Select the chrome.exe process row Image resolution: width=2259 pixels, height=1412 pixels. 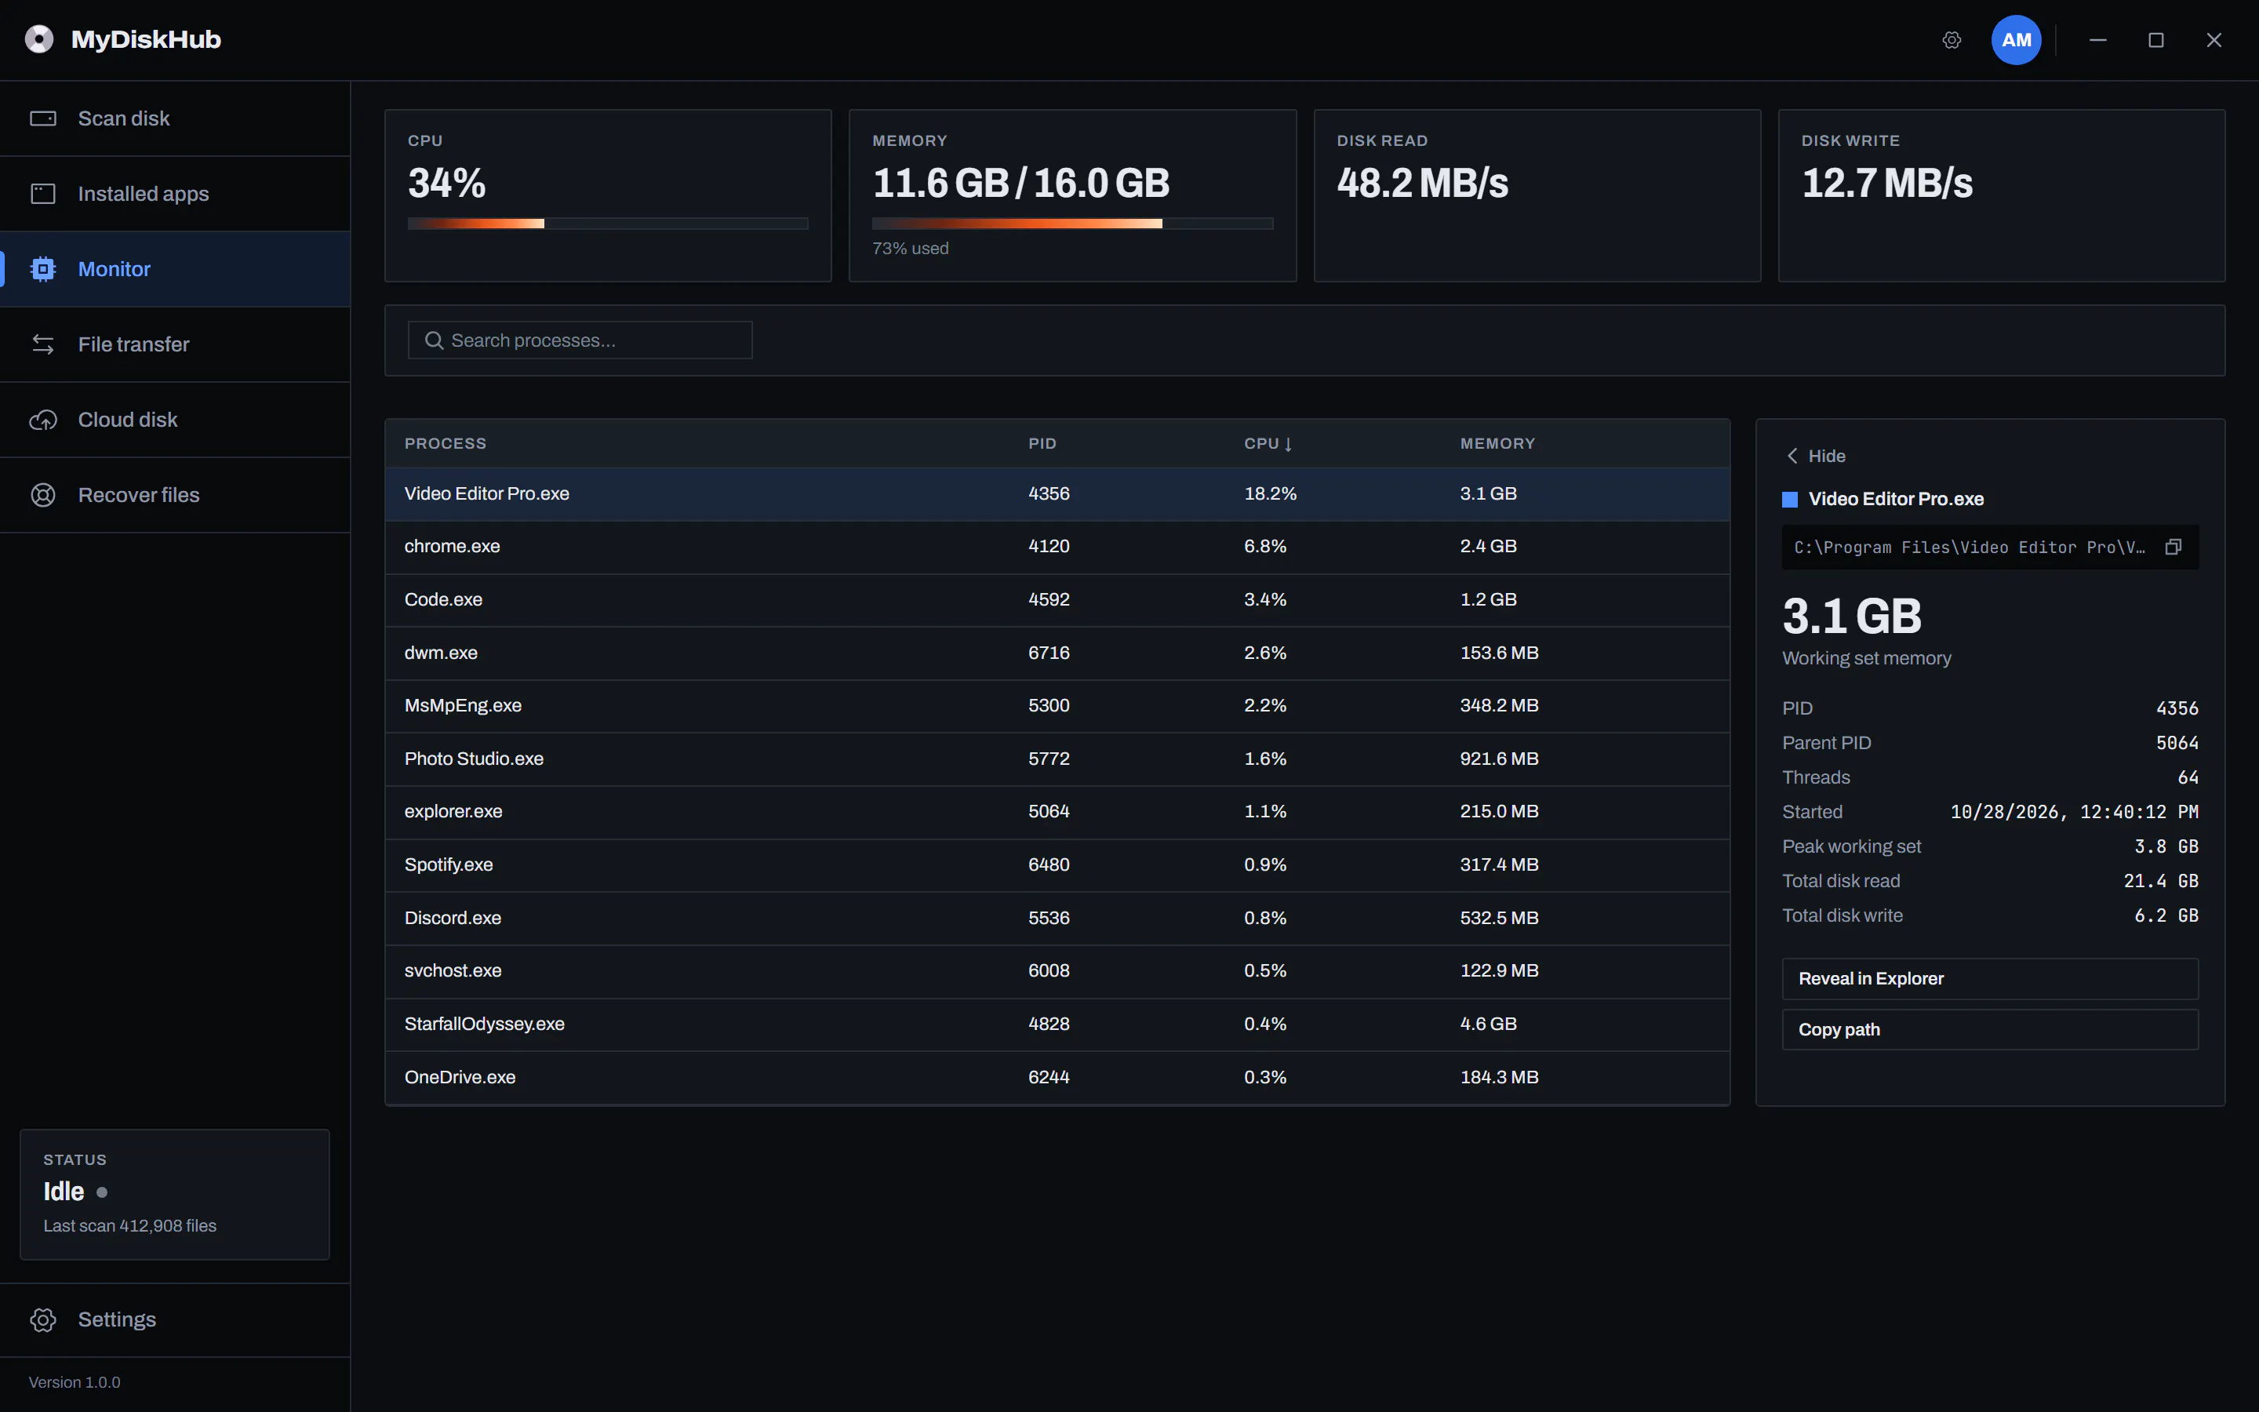tap(1057, 546)
